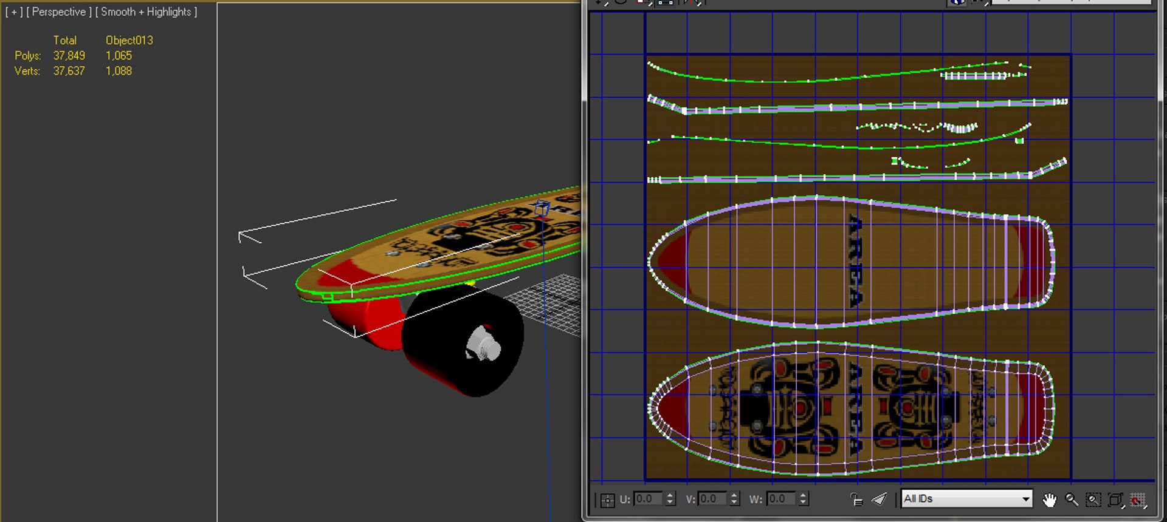Click the tribal graphic UV island in editor
The width and height of the screenshot is (1167, 522).
click(x=851, y=408)
